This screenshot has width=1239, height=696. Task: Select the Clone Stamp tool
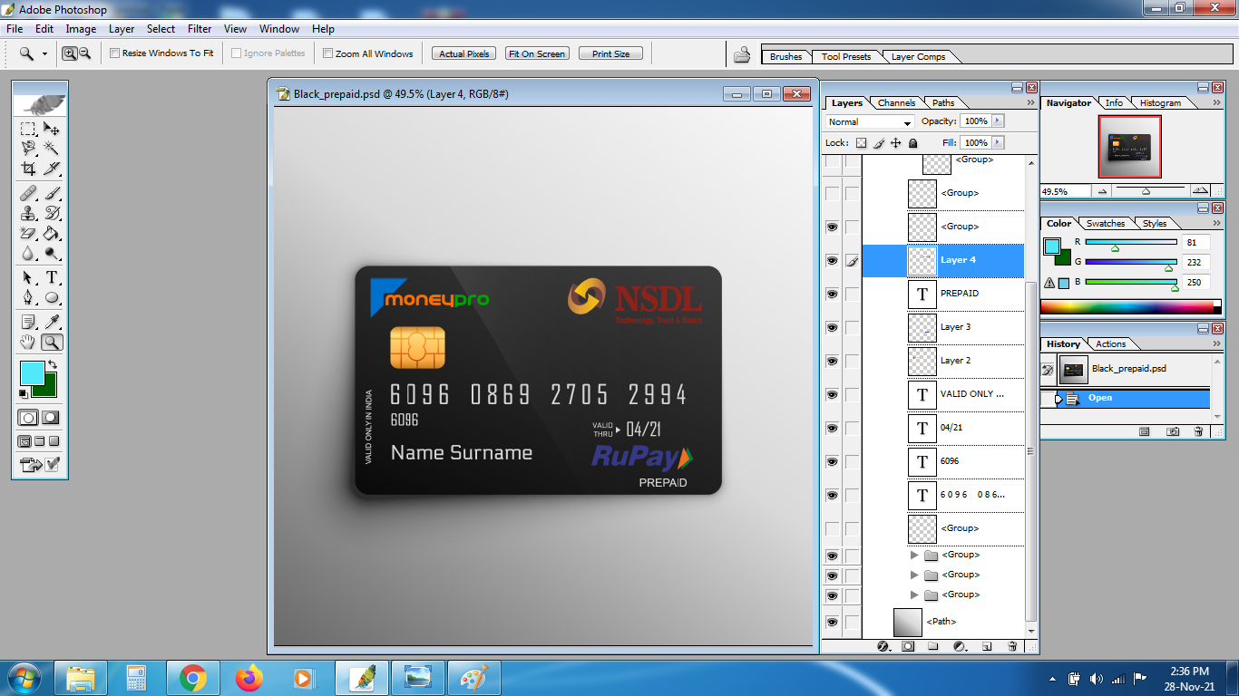pos(28,213)
